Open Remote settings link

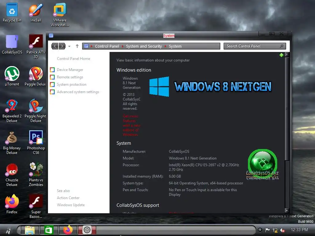tap(70, 77)
